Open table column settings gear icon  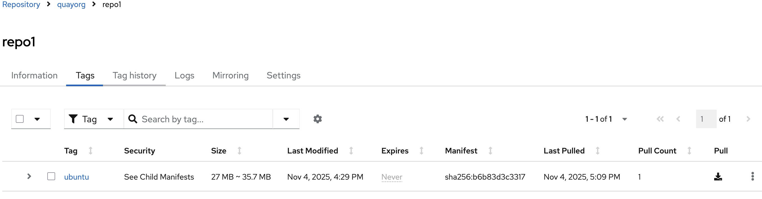coord(317,119)
